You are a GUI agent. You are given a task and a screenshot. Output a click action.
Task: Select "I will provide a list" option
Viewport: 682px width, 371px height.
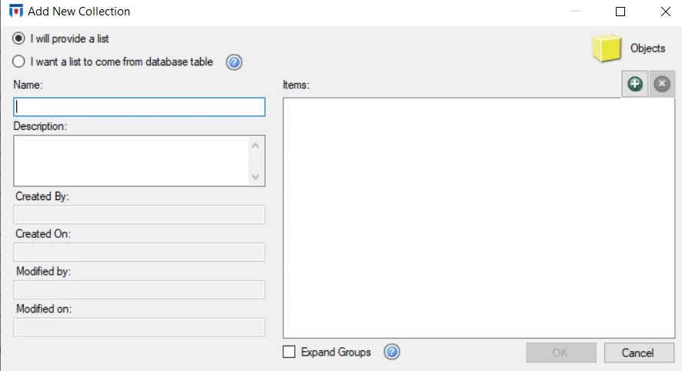(x=61, y=38)
